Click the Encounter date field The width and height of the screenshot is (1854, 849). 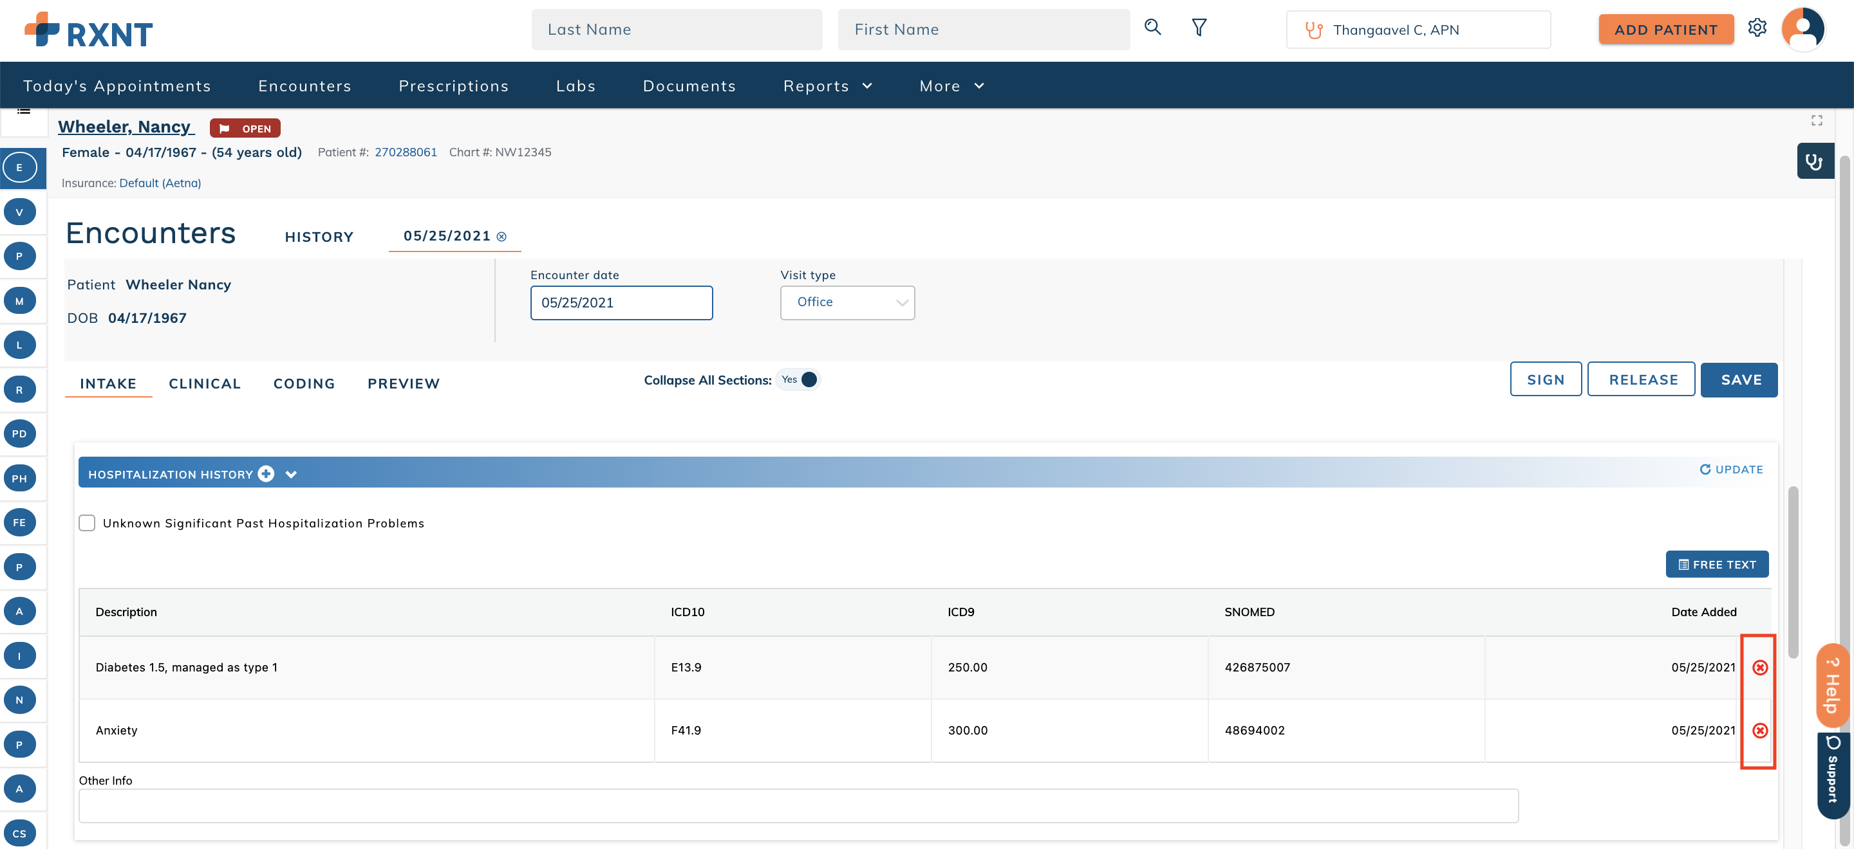tap(621, 303)
